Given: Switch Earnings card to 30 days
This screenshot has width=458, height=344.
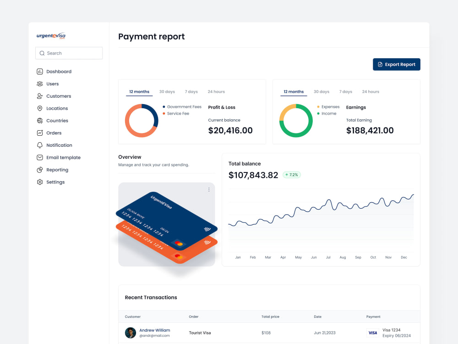Looking at the screenshot, I should coord(322,92).
